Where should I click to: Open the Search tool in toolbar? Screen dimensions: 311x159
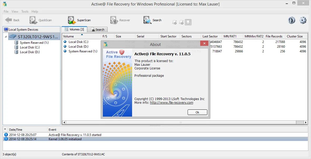click(x=152, y=20)
